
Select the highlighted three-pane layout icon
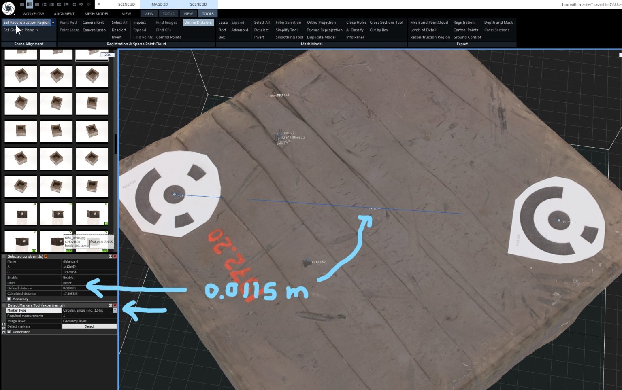tap(29, 4)
